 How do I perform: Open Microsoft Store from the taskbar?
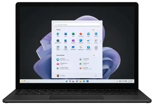88,81
